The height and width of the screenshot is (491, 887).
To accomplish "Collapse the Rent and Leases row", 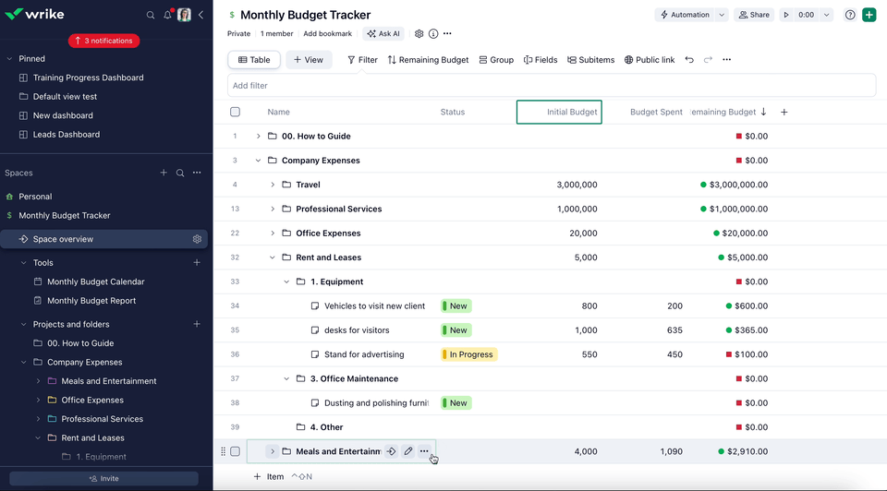I will (x=273, y=257).
